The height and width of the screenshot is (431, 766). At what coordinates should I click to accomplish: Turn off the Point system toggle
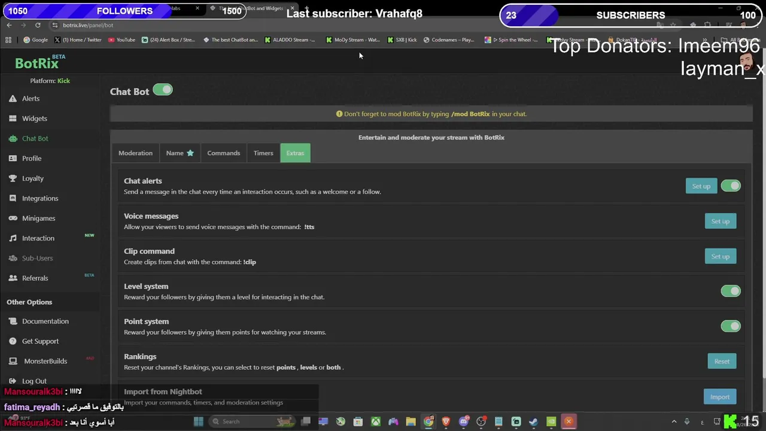tap(731, 326)
